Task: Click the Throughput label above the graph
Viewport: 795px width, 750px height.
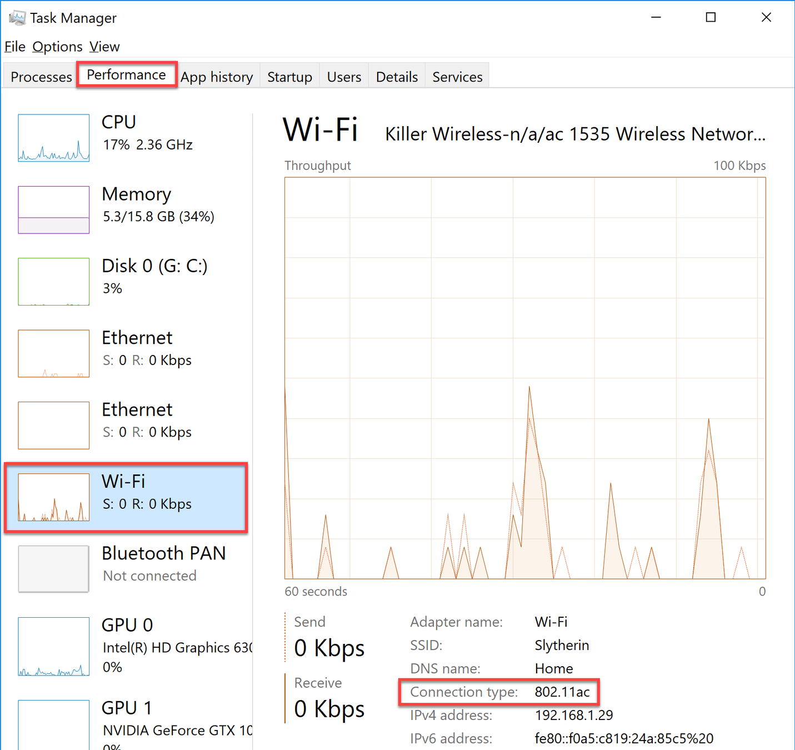Action: coord(318,166)
